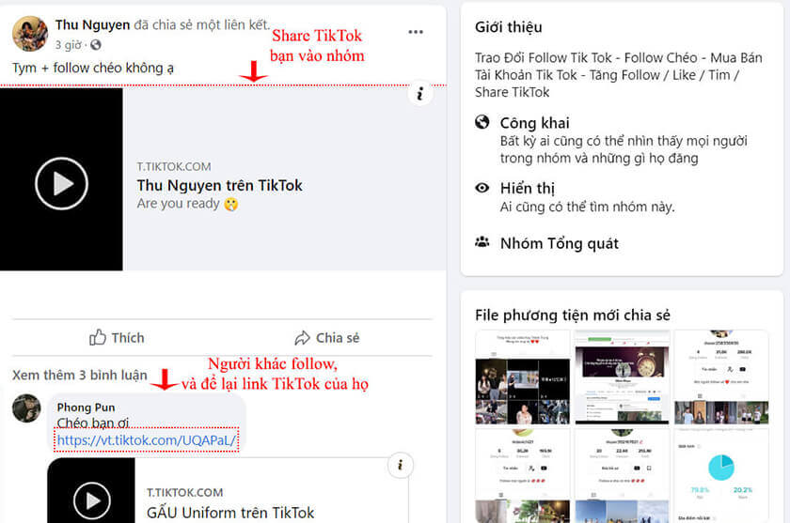Viewport: 790px width, 523px height.
Task: Open the vt.tiktok.com link in the comment
Action: [148, 440]
